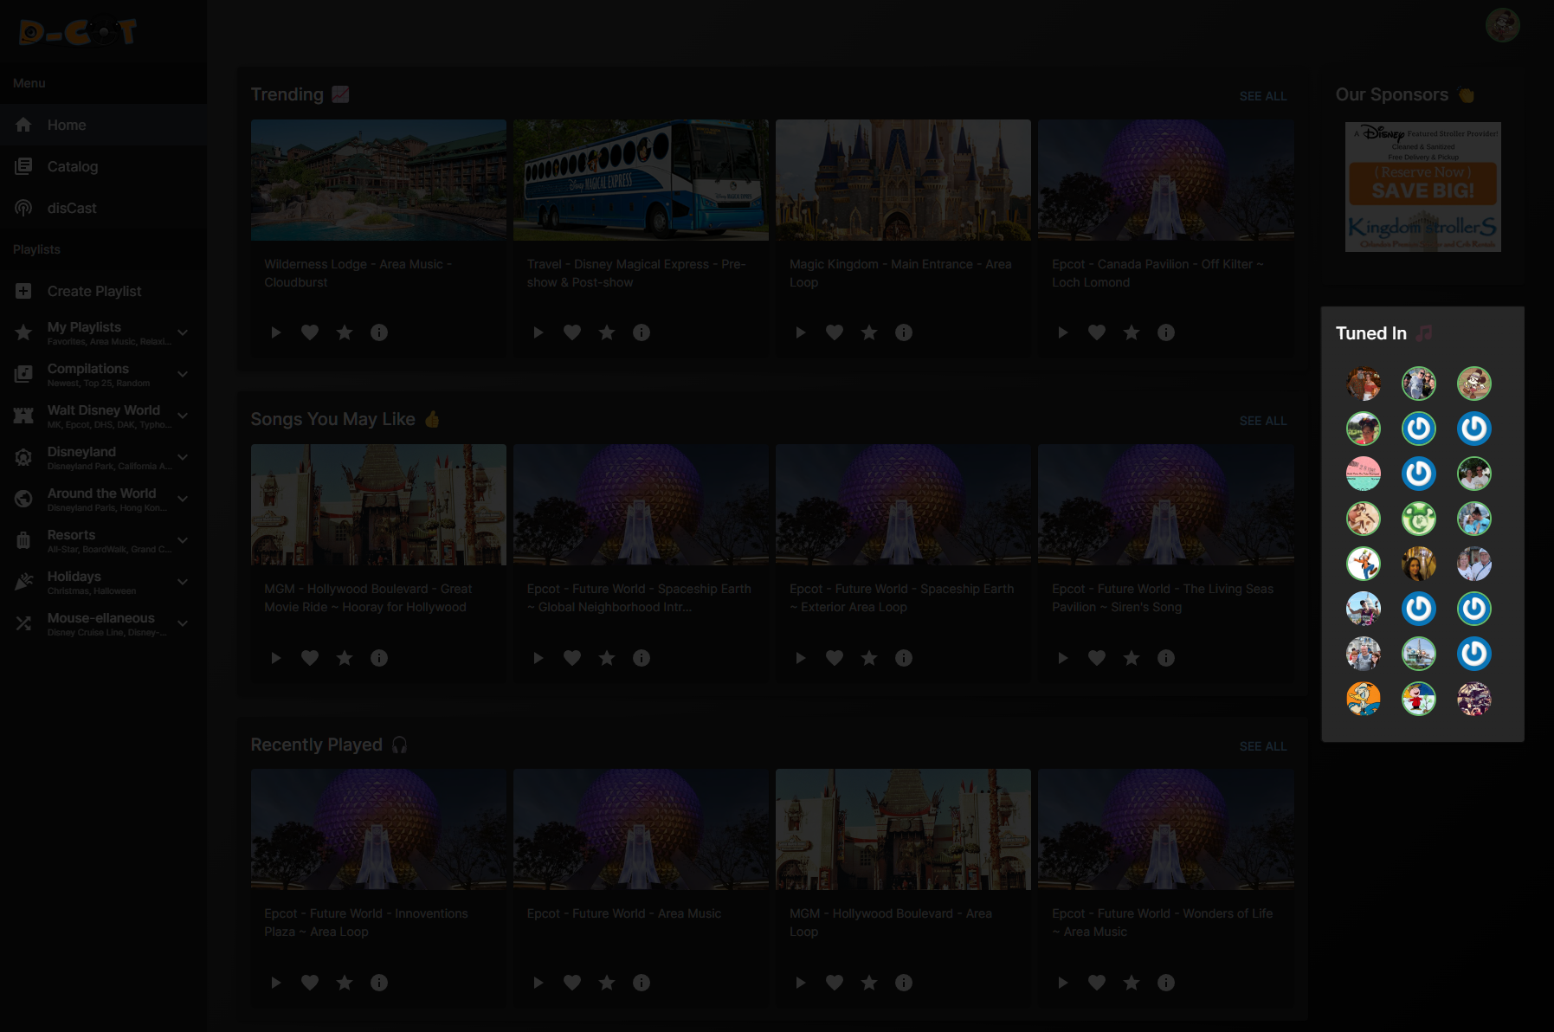See all Recently Played tracks
Image resolution: width=1554 pixels, height=1032 pixels.
tap(1262, 746)
